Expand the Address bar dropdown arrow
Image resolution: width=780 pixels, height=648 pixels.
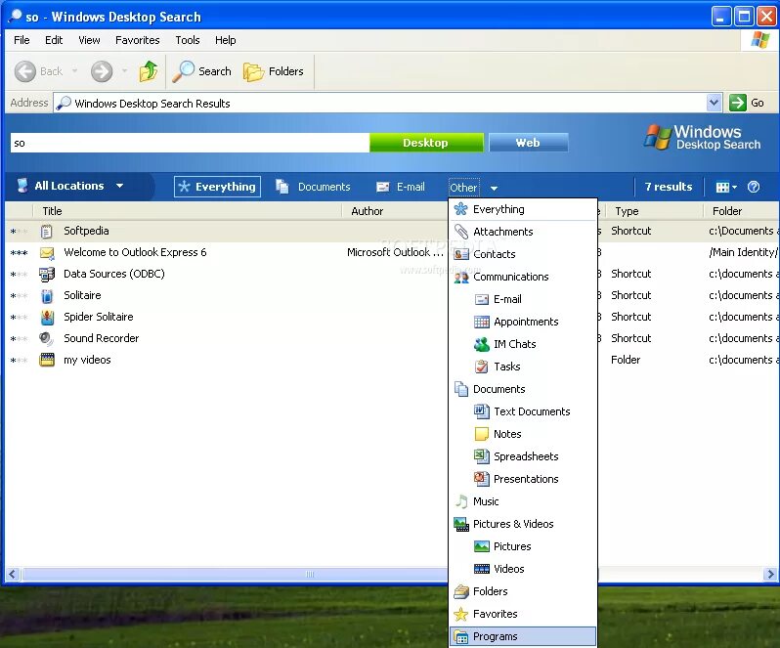click(714, 103)
